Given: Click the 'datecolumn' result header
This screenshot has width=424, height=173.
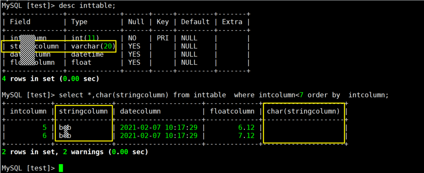Looking at the screenshot, I should click(x=140, y=111).
